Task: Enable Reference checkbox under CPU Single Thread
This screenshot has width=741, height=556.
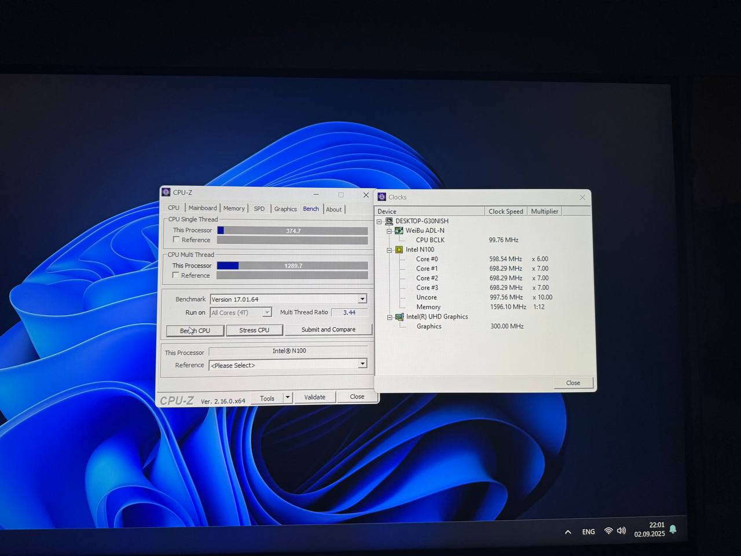Action: click(177, 239)
